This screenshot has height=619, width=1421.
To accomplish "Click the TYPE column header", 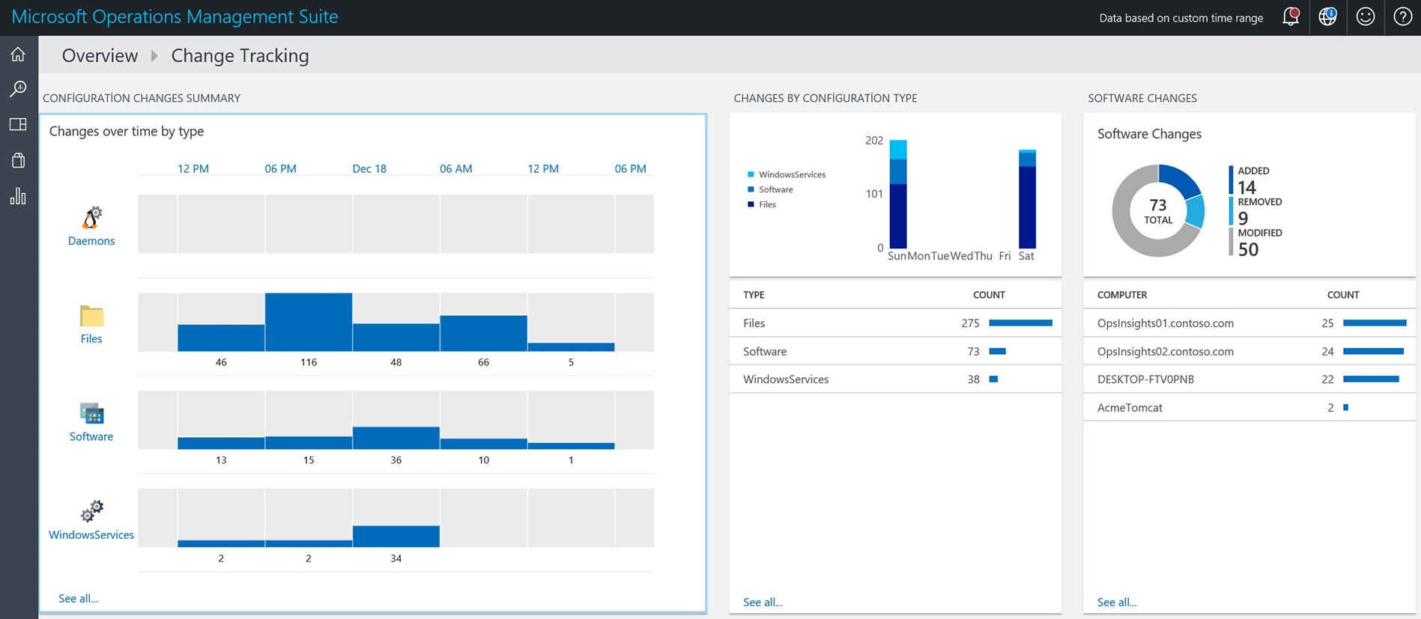I will [754, 295].
